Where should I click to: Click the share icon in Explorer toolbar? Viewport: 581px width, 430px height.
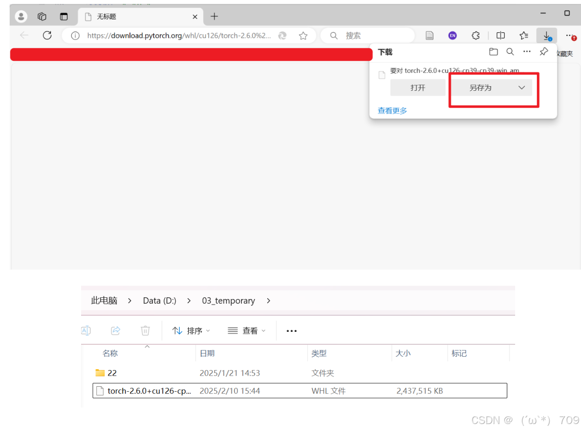tap(115, 330)
